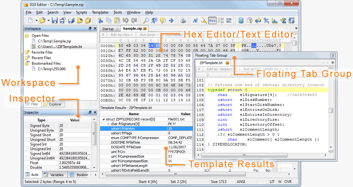Screen dimensions: 353x187
Task: Open the dropdown arrow beside the New icon
Action: 36,21
